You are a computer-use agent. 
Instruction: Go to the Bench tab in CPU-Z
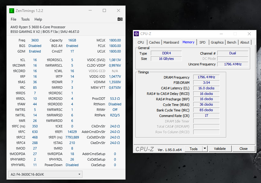231,42
